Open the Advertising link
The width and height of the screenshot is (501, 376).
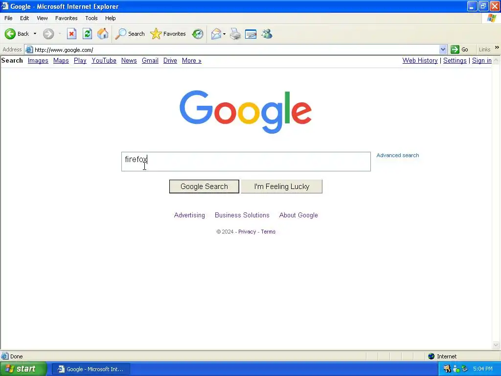tap(189, 215)
